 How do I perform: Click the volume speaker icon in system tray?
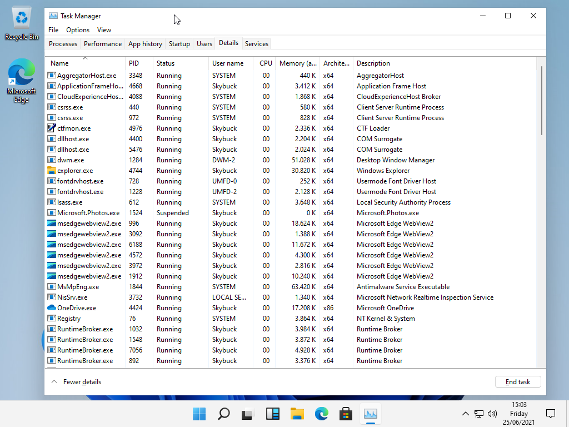coord(492,414)
